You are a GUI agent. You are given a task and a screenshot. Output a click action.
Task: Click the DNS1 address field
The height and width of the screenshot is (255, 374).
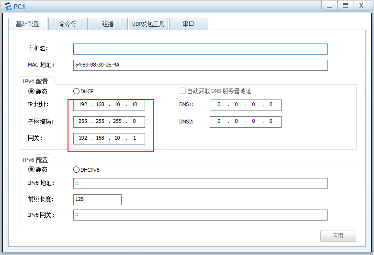(246, 105)
